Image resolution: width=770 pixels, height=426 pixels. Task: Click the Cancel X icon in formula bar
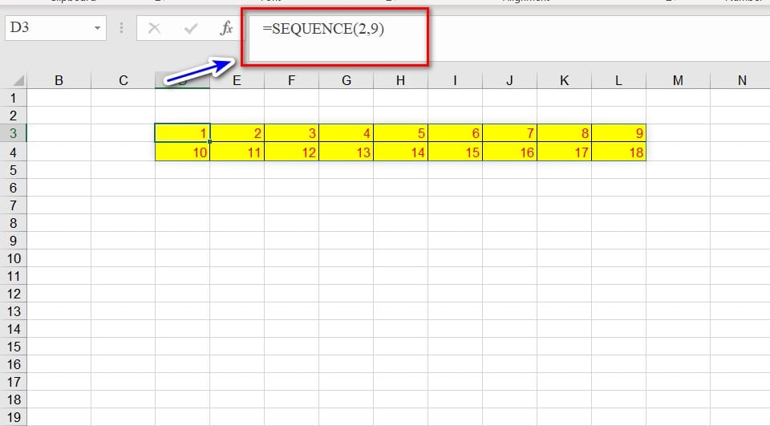point(155,28)
